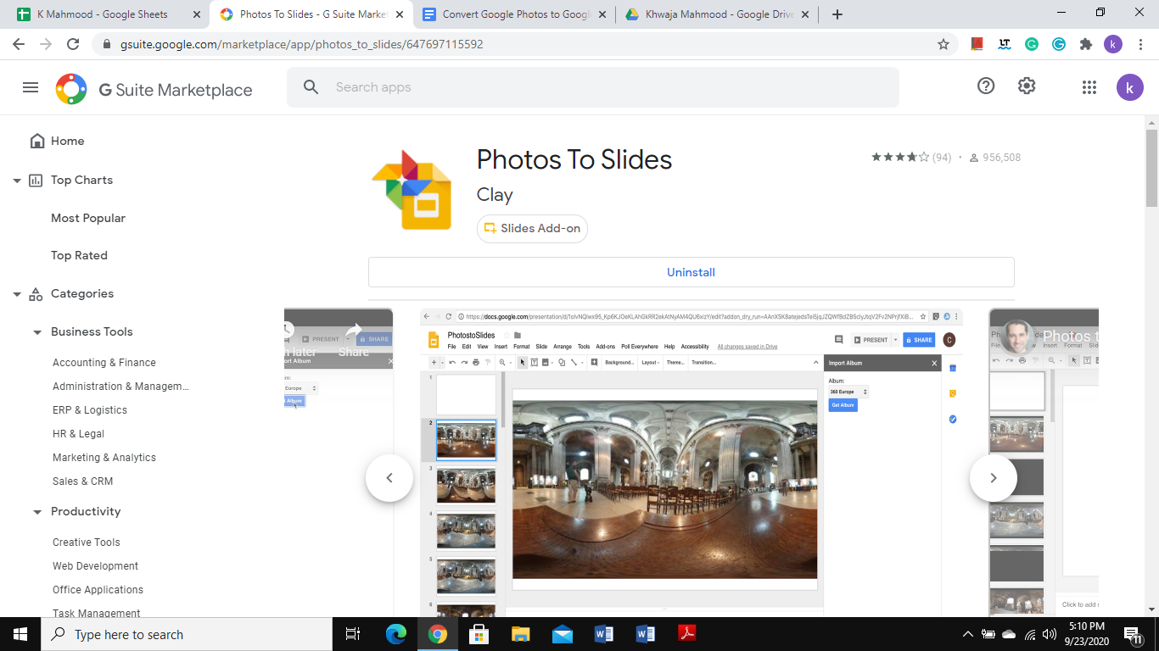Open Microsoft Store from taskbar
Viewport: 1159px width, 651px height.
(x=479, y=634)
